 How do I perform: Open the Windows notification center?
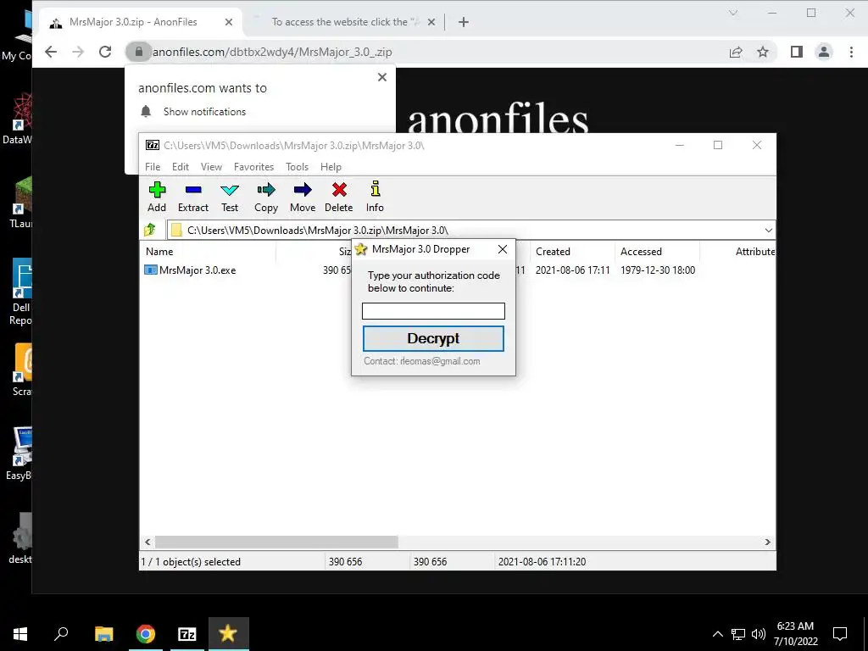tap(840, 634)
